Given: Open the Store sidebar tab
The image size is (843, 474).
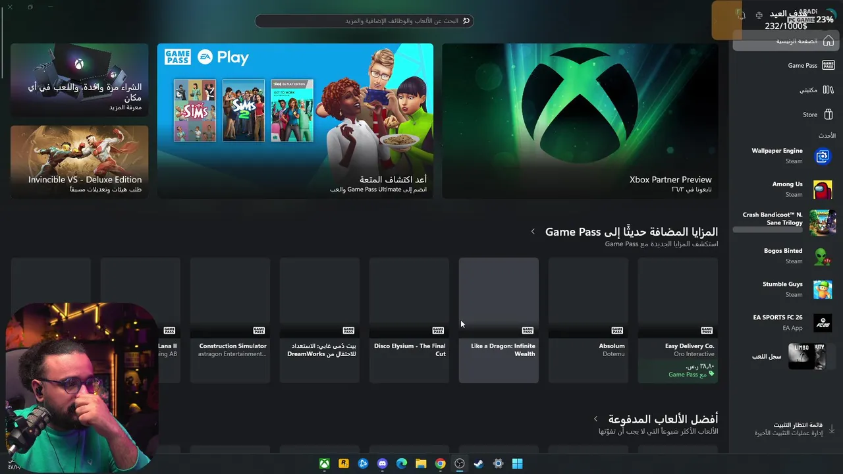Looking at the screenshot, I should pyautogui.click(x=784, y=115).
